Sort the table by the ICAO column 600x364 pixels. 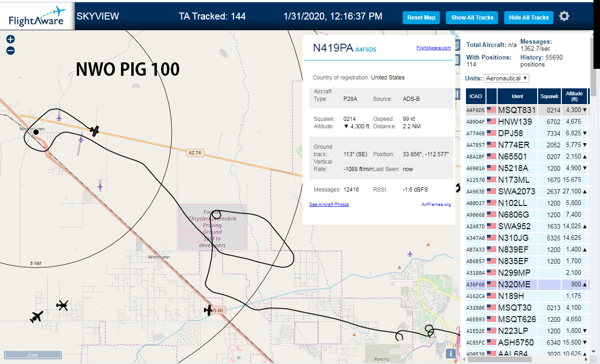pos(476,96)
